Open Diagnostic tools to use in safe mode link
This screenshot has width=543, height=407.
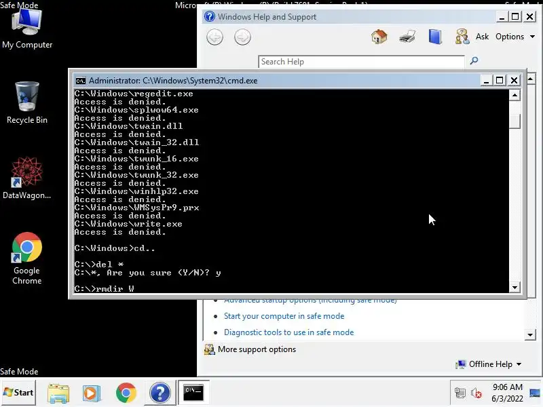pos(289,332)
